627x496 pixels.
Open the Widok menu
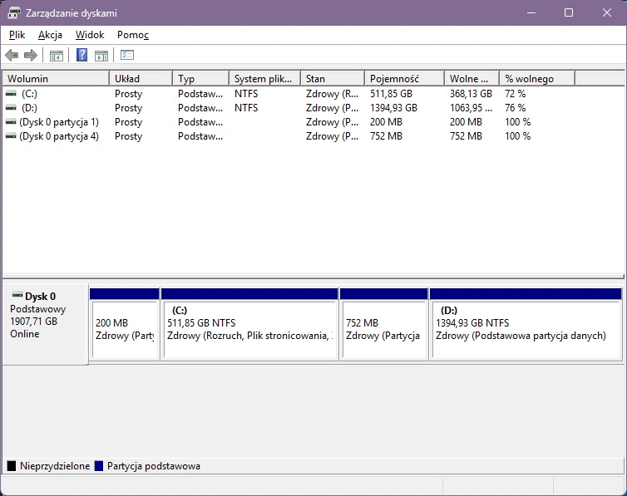pyautogui.click(x=90, y=35)
